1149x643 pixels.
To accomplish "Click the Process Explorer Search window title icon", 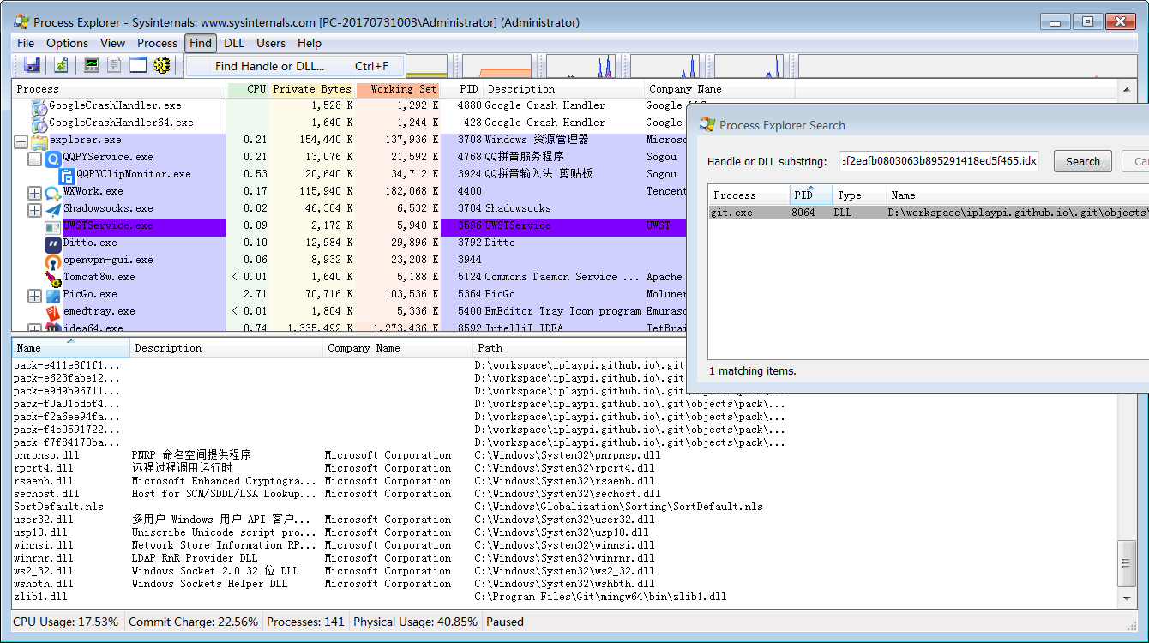I will (x=707, y=125).
